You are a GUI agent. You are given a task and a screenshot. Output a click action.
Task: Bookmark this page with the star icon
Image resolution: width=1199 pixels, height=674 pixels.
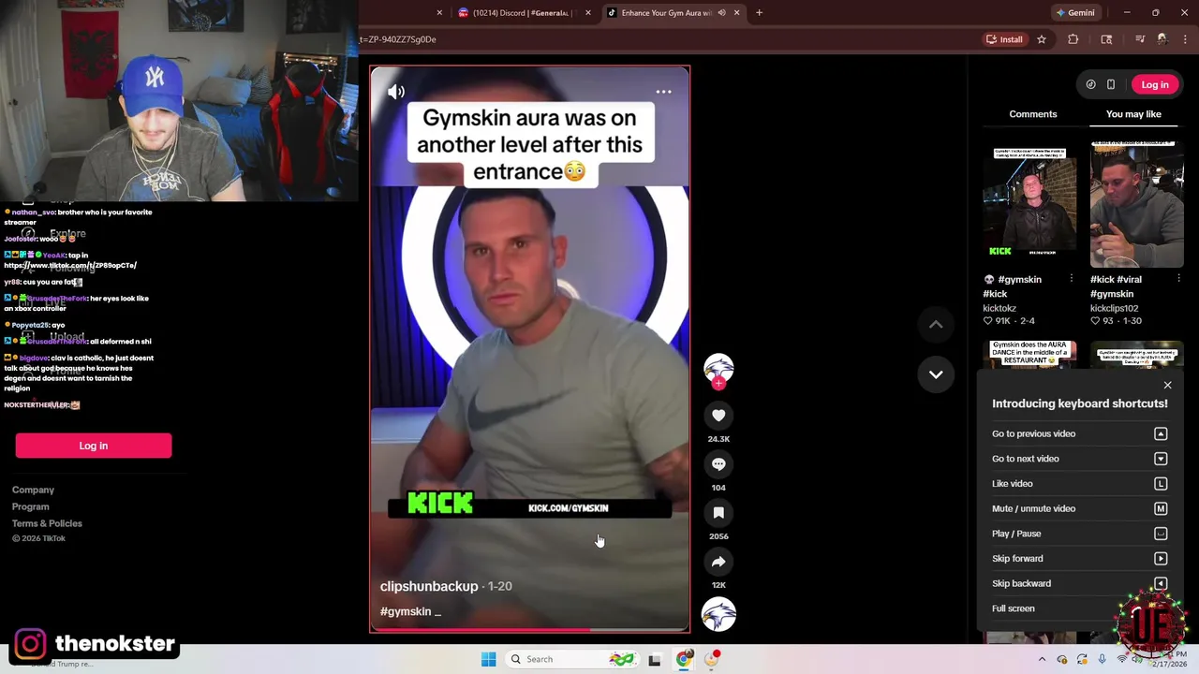coord(1041,39)
